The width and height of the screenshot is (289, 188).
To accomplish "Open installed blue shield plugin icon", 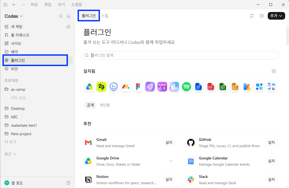I will point(113,87).
